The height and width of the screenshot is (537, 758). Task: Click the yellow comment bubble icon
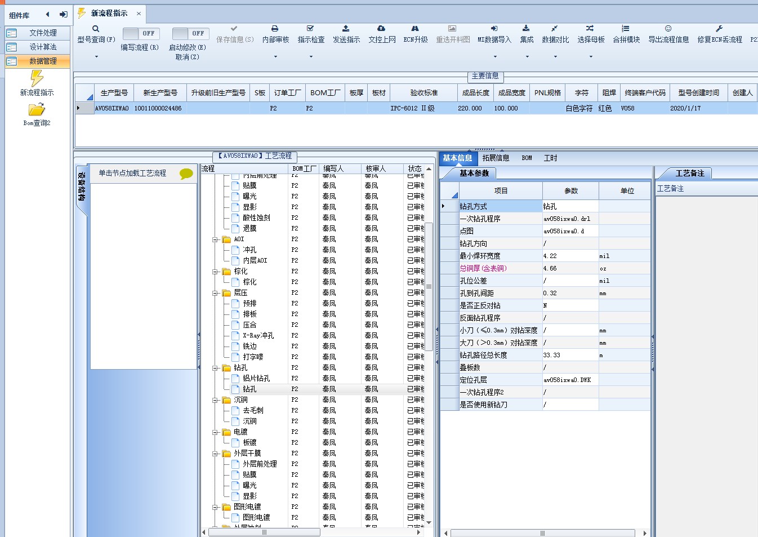pyautogui.click(x=186, y=174)
